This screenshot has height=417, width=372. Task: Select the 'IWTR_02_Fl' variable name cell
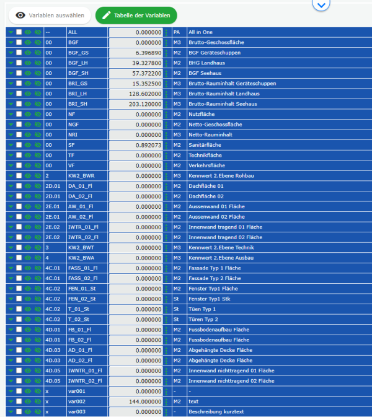pos(87,237)
